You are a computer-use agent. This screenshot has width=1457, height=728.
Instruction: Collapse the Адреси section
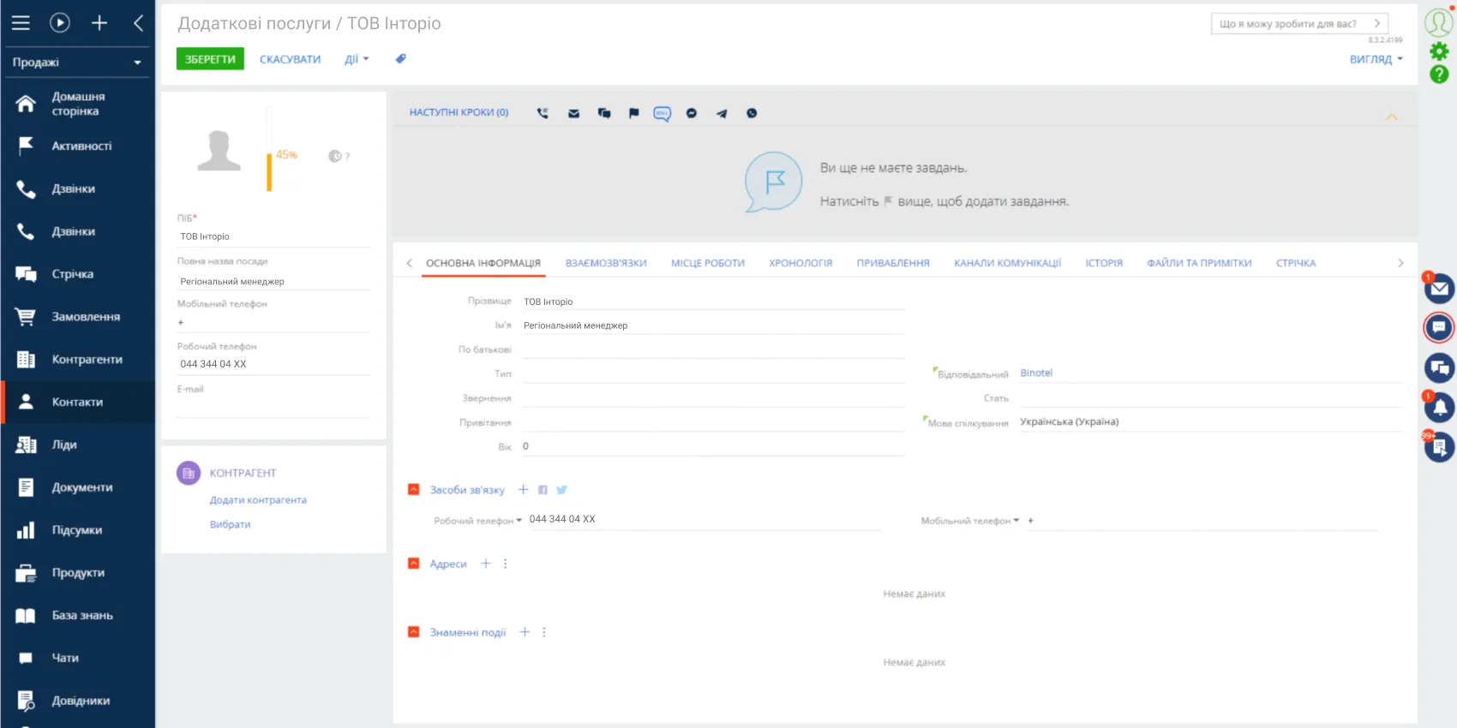414,564
